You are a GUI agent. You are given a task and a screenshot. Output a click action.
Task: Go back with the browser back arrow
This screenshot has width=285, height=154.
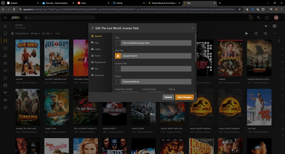click(x=3, y=9)
